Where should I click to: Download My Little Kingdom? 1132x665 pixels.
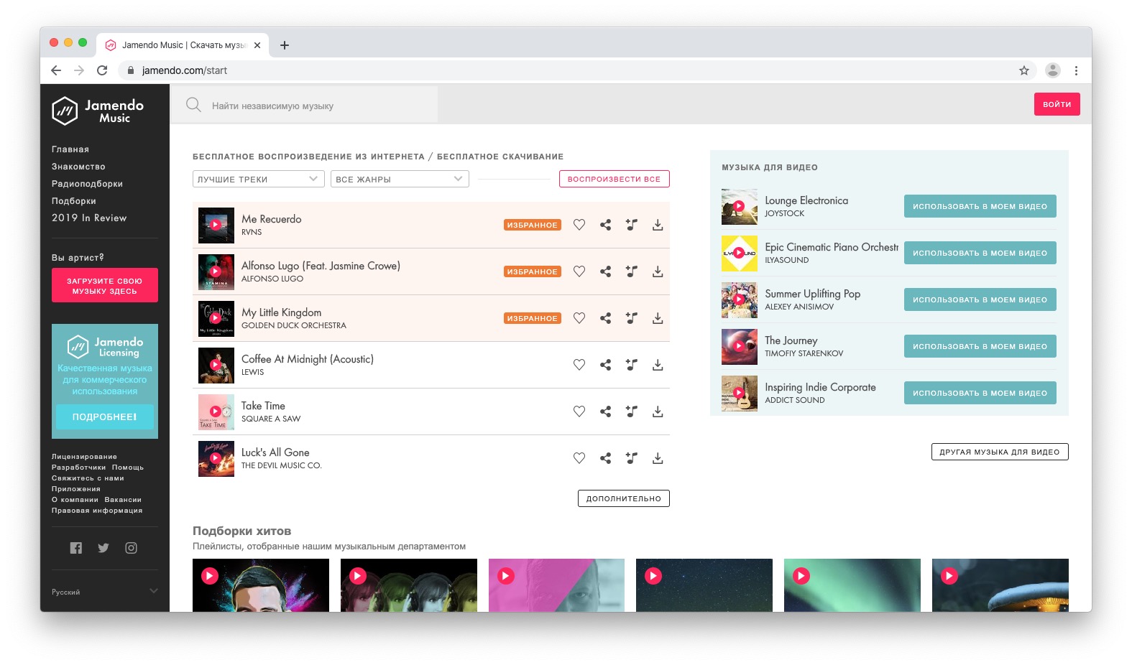click(658, 318)
